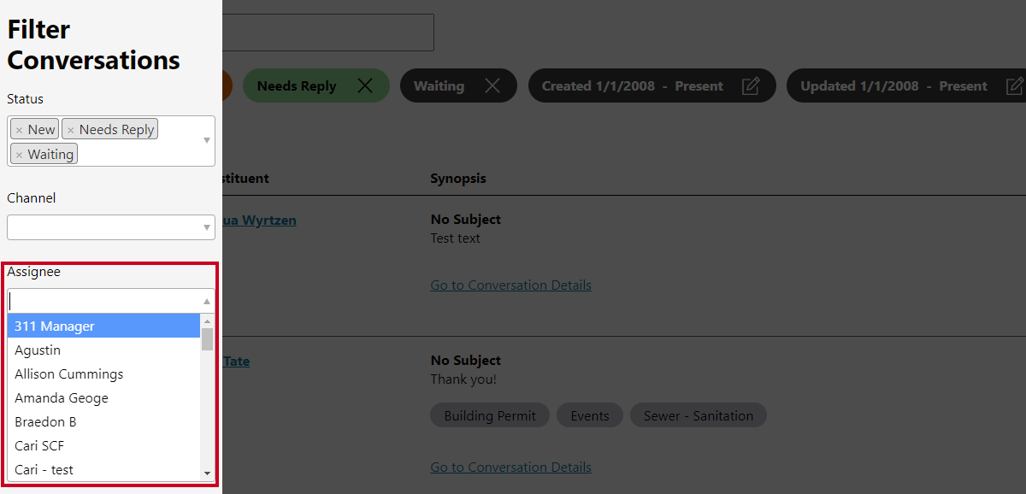Click the assignee list scrollbar thumb
This screenshot has height=494, width=1026.
[207, 339]
